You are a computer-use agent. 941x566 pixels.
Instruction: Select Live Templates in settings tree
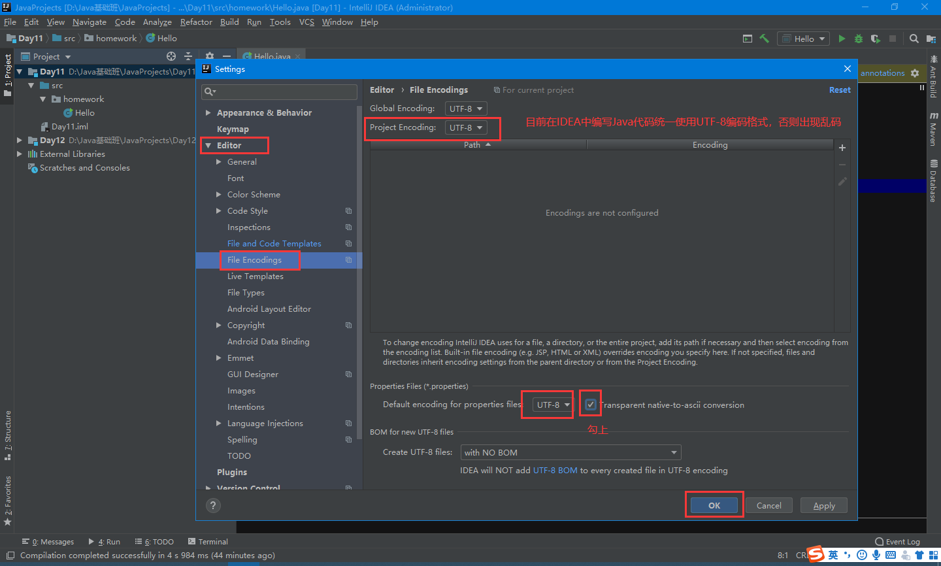tap(256, 276)
